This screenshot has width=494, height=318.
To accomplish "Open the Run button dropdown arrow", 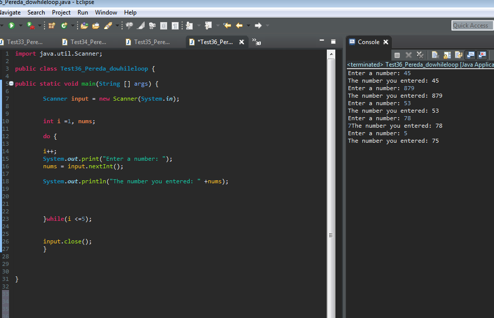I will point(20,25).
